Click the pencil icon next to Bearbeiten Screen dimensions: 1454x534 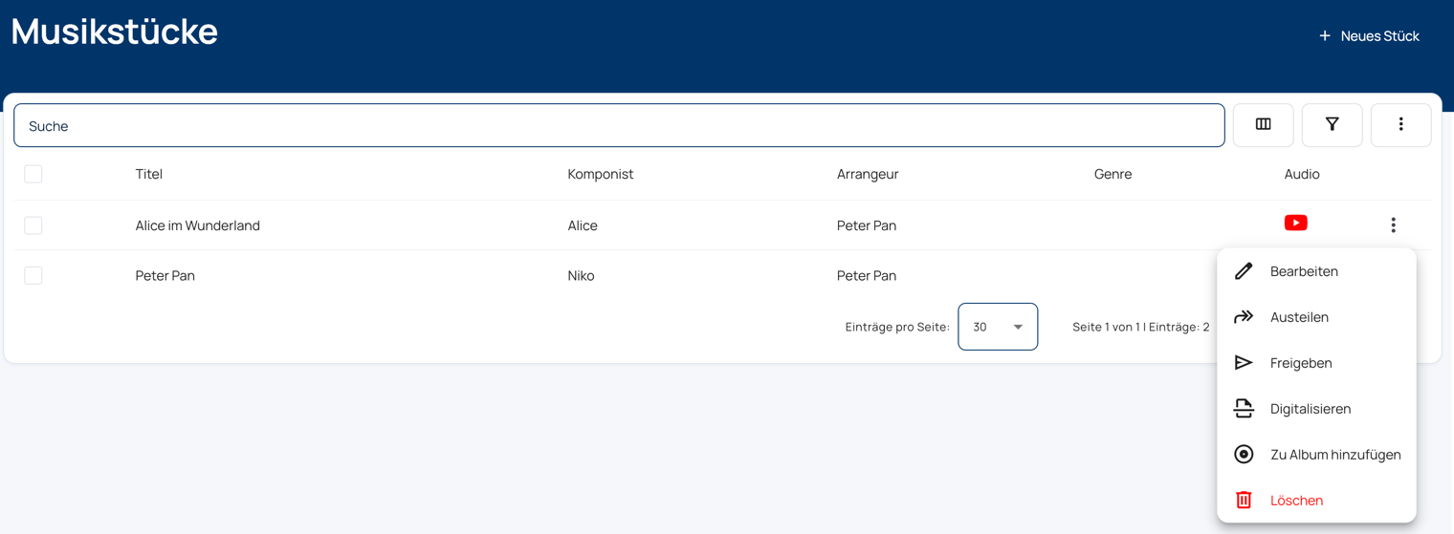click(1244, 271)
